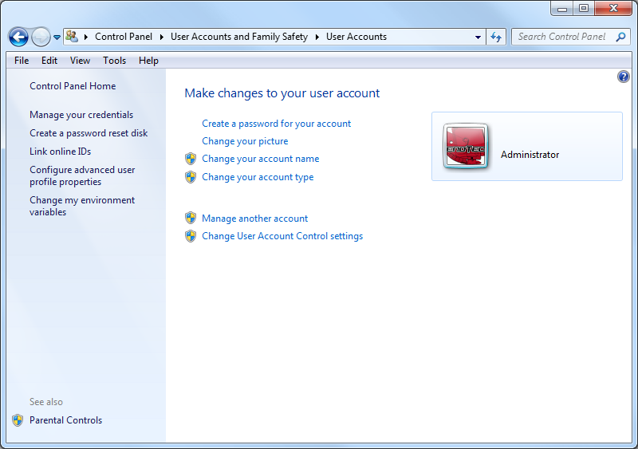This screenshot has height=449, width=638.
Task: Click the Administrator account picture
Action: pos(466,147)
